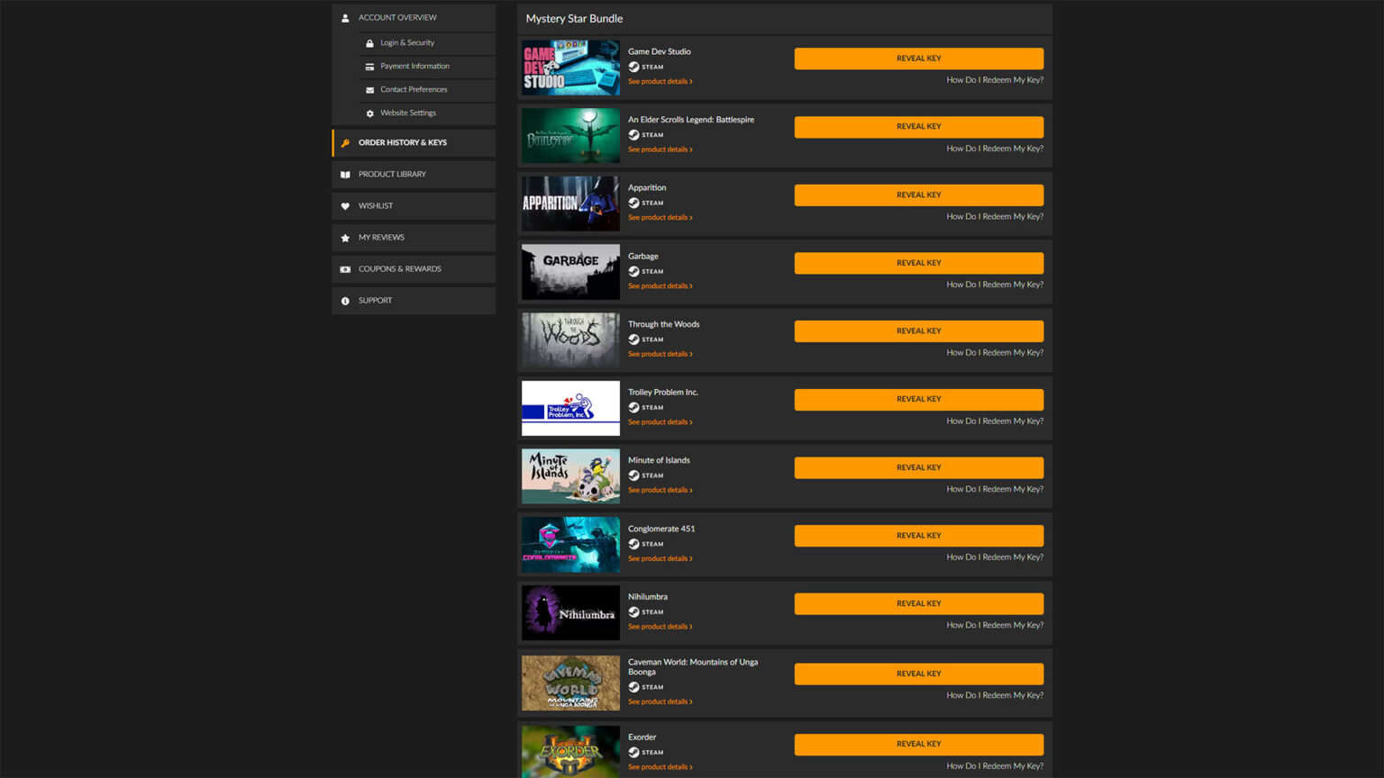Expand See product details for Minute of Islands
Viewport: 1384px width, 778px height.
[660, 491]
